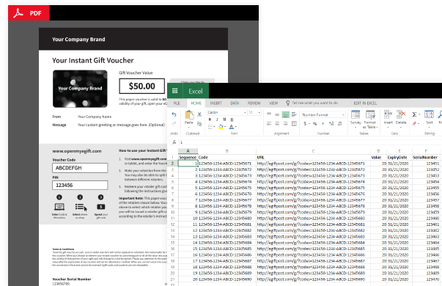Switch to the VIEW ribbon tab

273,103
